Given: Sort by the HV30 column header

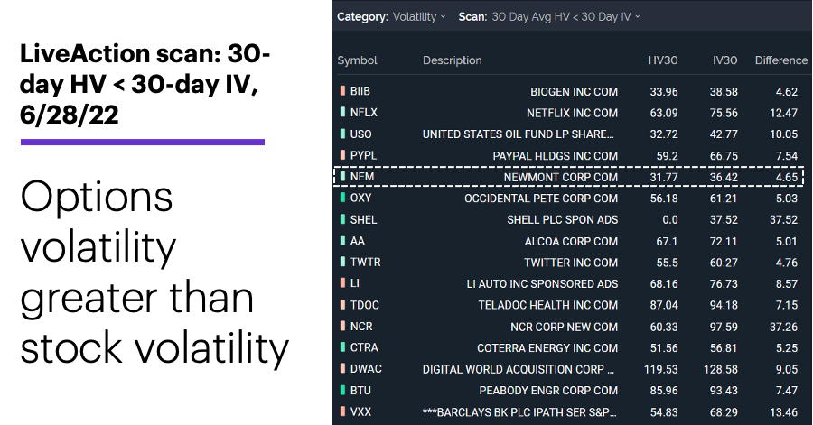Looking at the screenshot, I should [x=663, y=60].
